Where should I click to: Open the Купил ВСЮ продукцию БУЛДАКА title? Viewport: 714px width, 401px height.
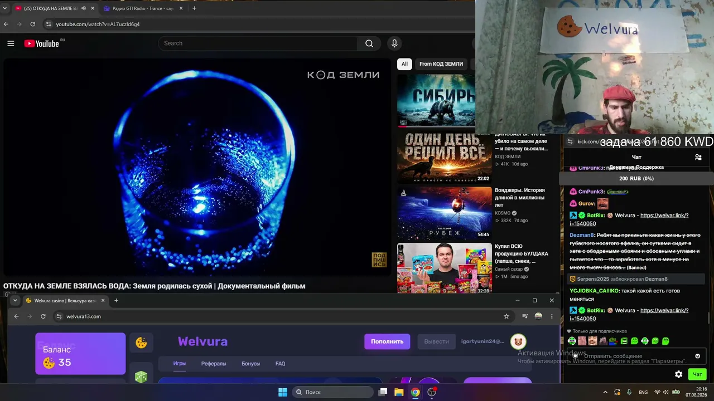(521, 253)
